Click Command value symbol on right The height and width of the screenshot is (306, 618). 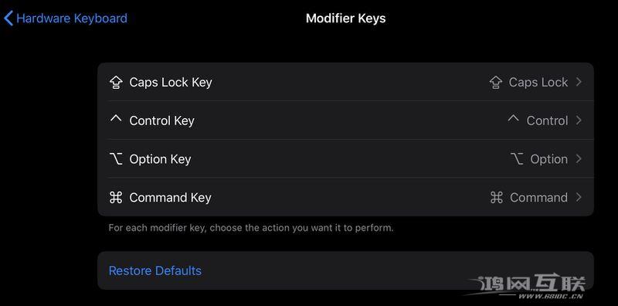496,198
